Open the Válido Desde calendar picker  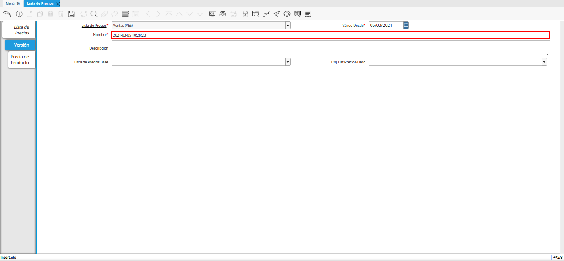click(406, 25)
